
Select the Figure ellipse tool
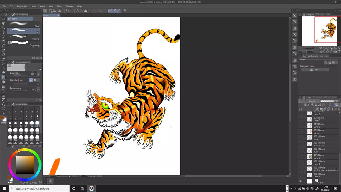tap(3, 91)
